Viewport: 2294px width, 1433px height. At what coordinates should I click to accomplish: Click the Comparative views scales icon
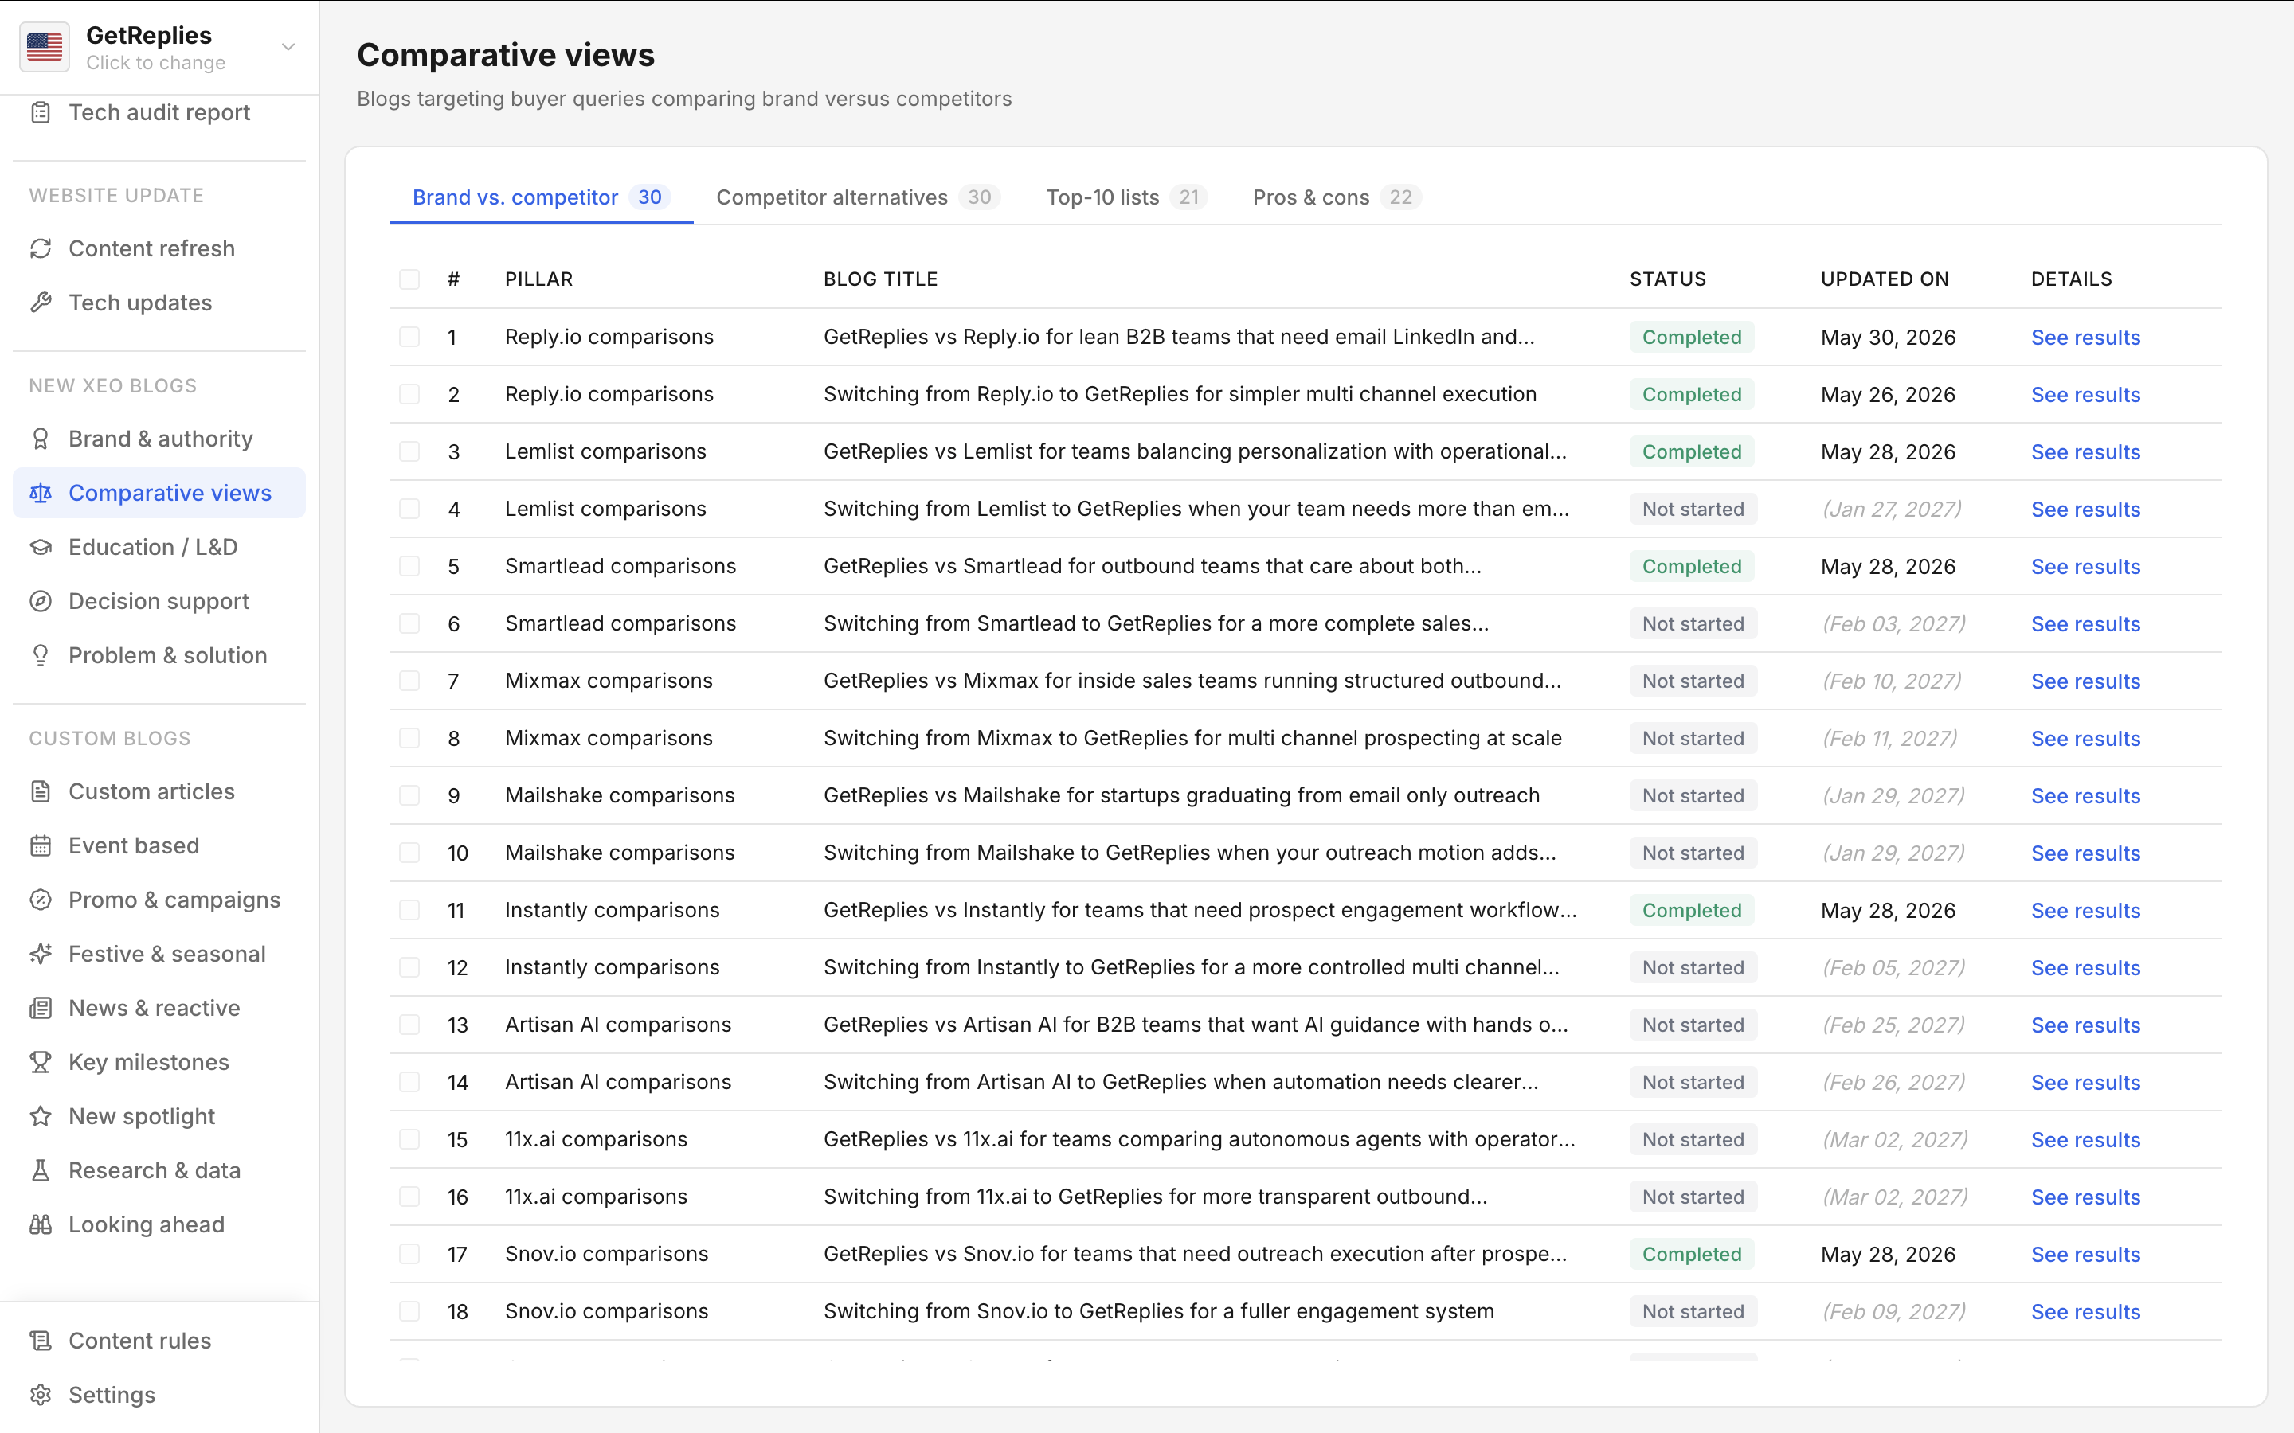[41, 493]
